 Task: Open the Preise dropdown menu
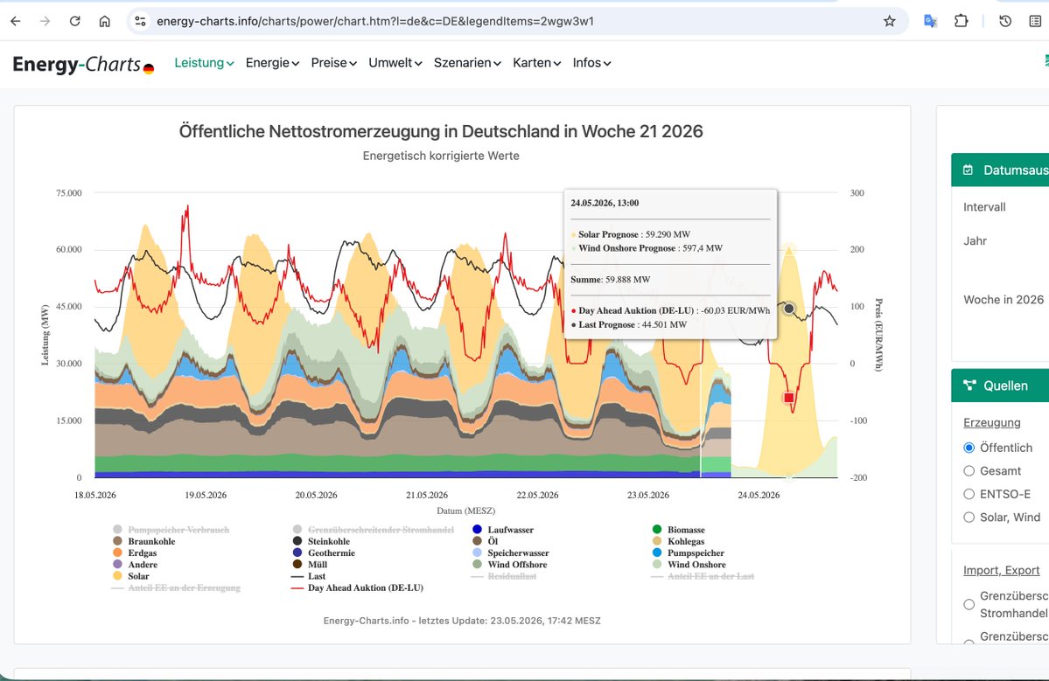point(334,63)
